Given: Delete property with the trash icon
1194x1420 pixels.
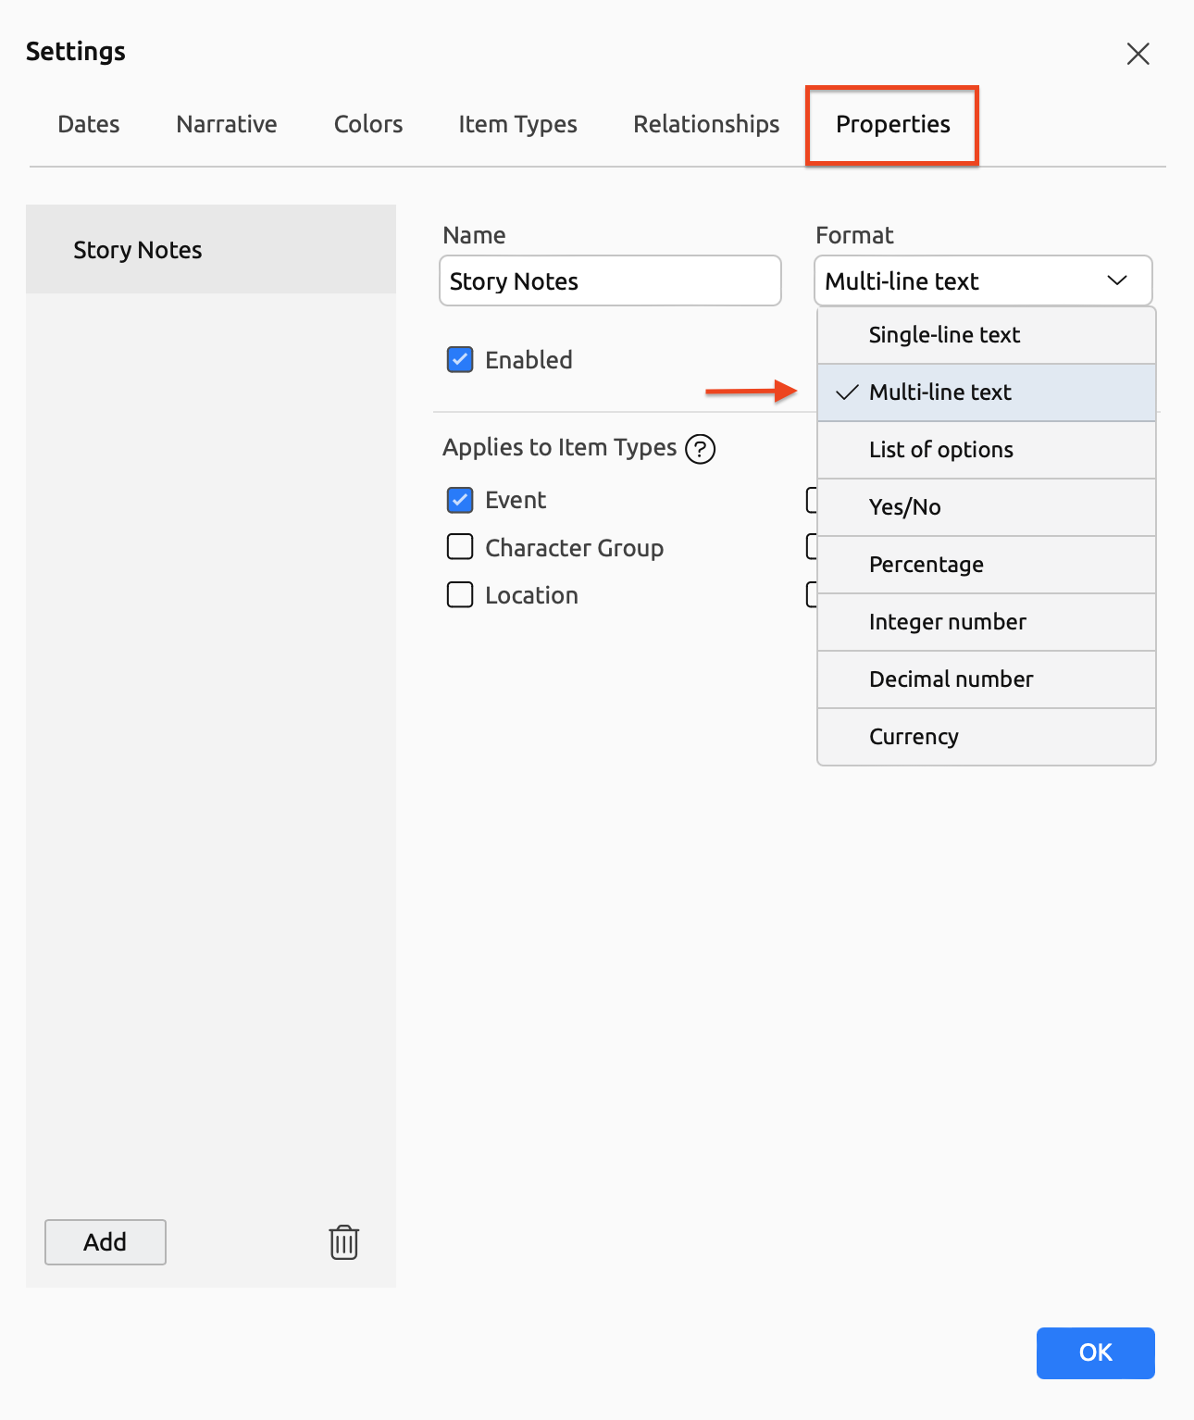Looking at the screenshot, I should [x=343, y=1242].
